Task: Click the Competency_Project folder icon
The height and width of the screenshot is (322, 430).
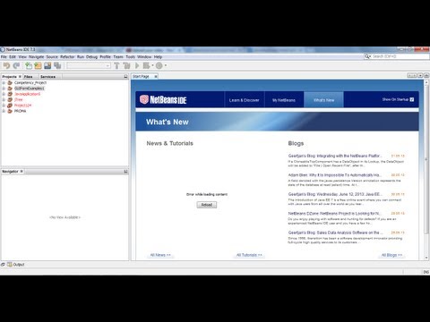Action: coord(10,82)
